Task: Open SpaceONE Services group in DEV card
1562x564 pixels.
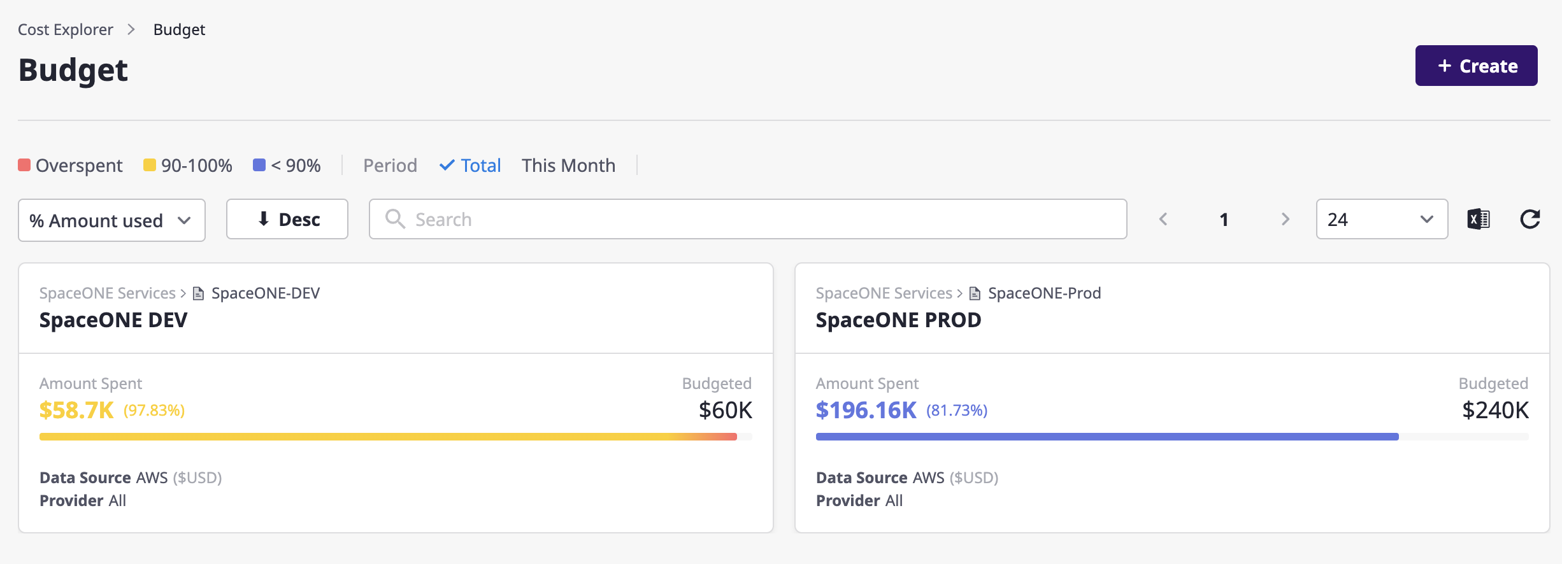Action: (x=108, y=293)
